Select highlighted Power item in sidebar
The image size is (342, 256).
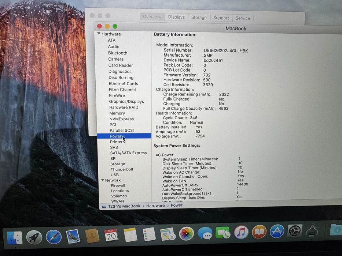tap(124, 136)
